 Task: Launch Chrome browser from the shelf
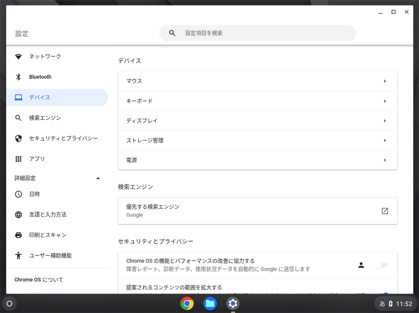[x=187, y=304]
